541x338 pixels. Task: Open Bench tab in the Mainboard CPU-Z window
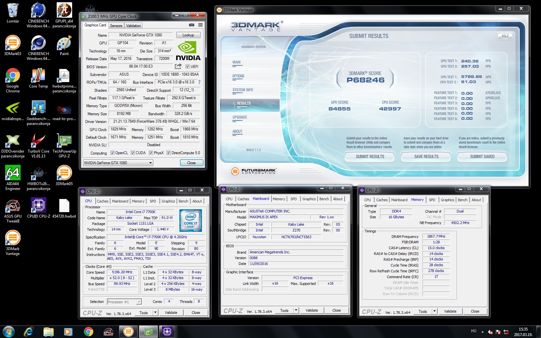pyautogui.click(x=324, y=199)
